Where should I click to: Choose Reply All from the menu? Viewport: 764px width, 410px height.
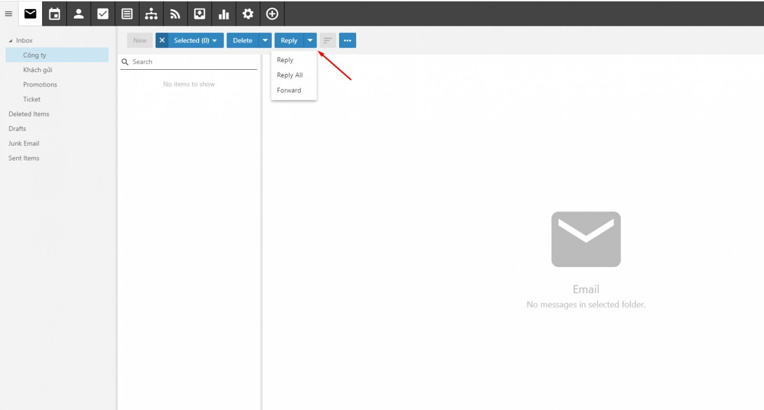pos(289,75)
